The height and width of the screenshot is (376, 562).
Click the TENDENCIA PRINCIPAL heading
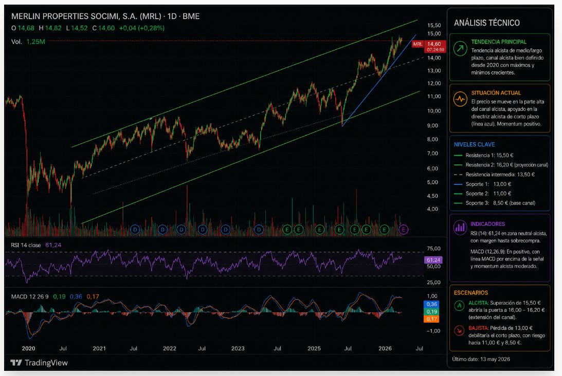[x=499, y=42]
